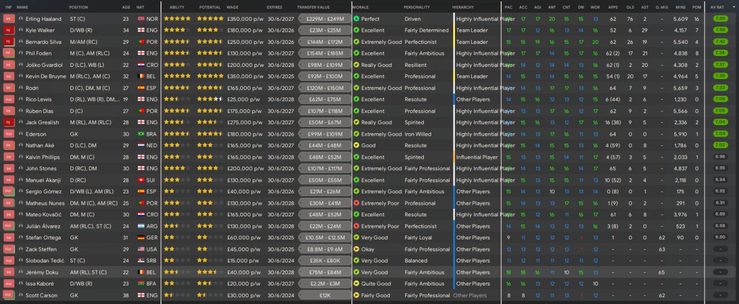This screenshot has width=739, height=304.
Task: Open Scott Carson's £12K transfer value pill
Action: [x=325, y=295]
